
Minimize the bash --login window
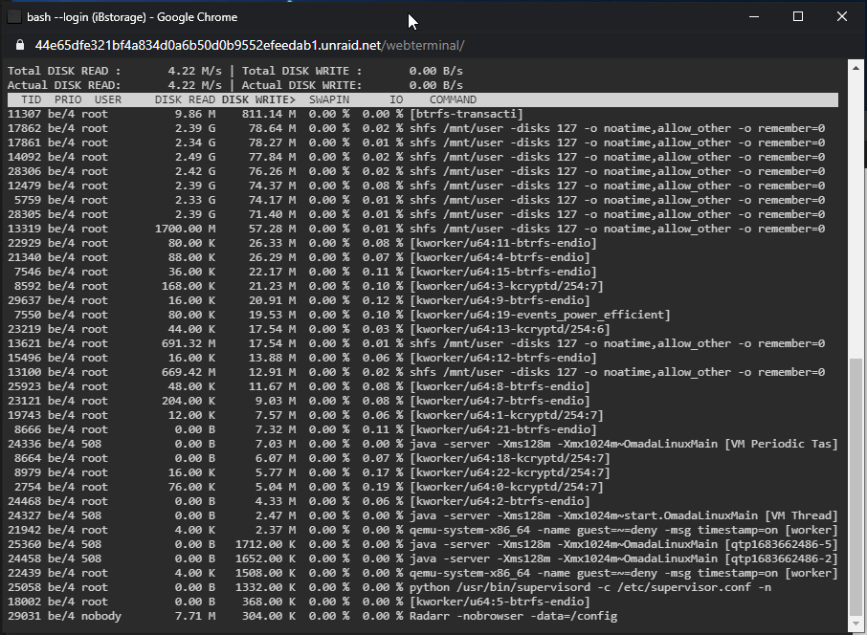point(754,16)
